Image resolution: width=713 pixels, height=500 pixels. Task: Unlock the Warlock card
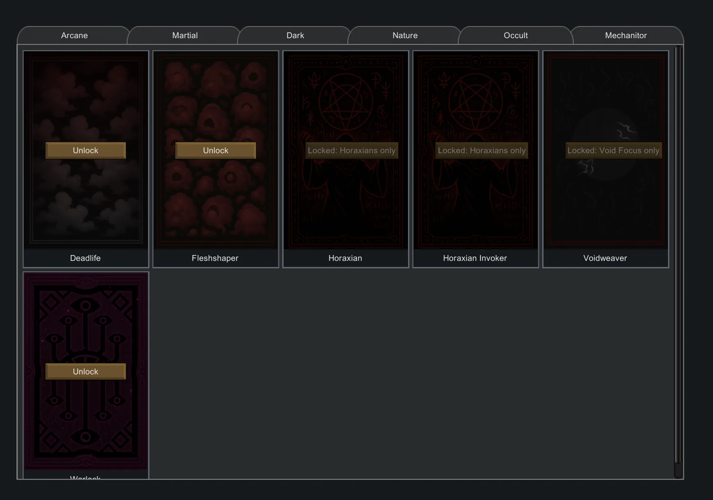point(86,371)
